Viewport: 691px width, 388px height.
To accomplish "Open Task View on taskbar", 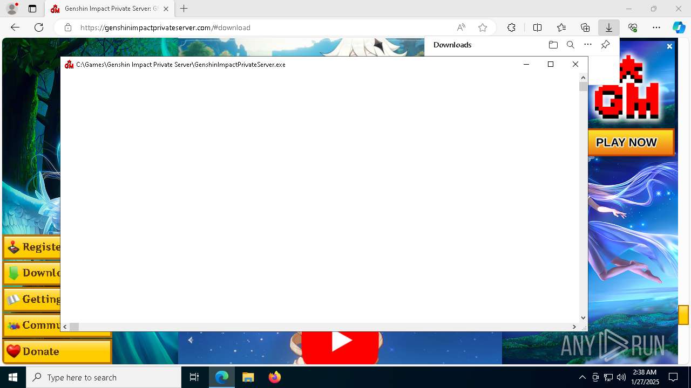I will coord(194,377).
